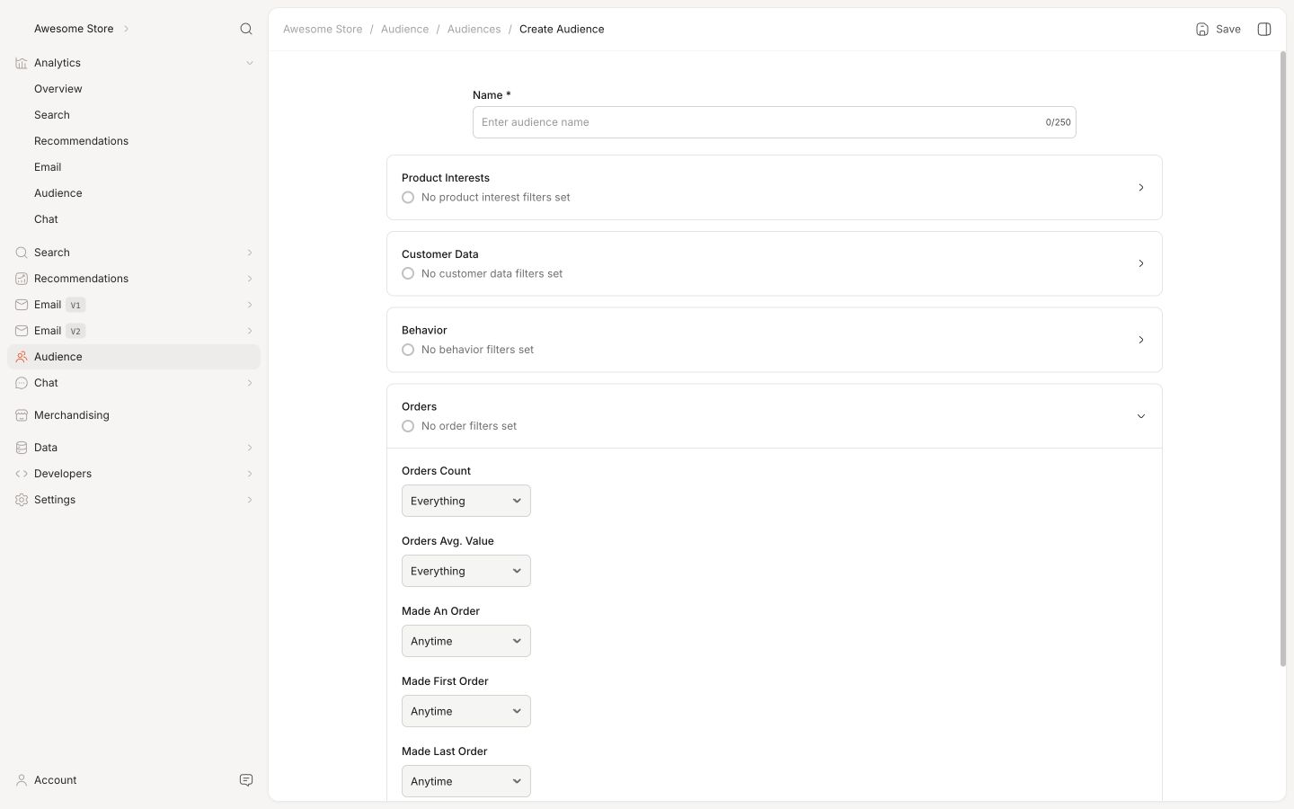Open the Orders Count dropdown
This screenshot has width=1294, height=809.
466,501
